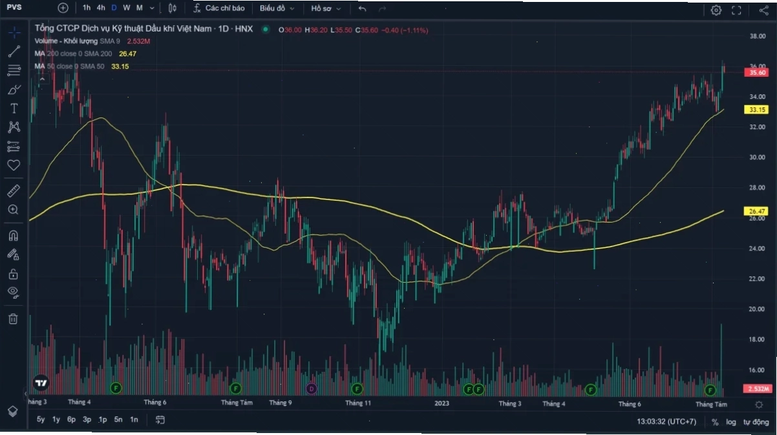This screenshot has height=435, width=777.
Task: Toggle lock all drawing tools
Action: [x=14, y=274]
